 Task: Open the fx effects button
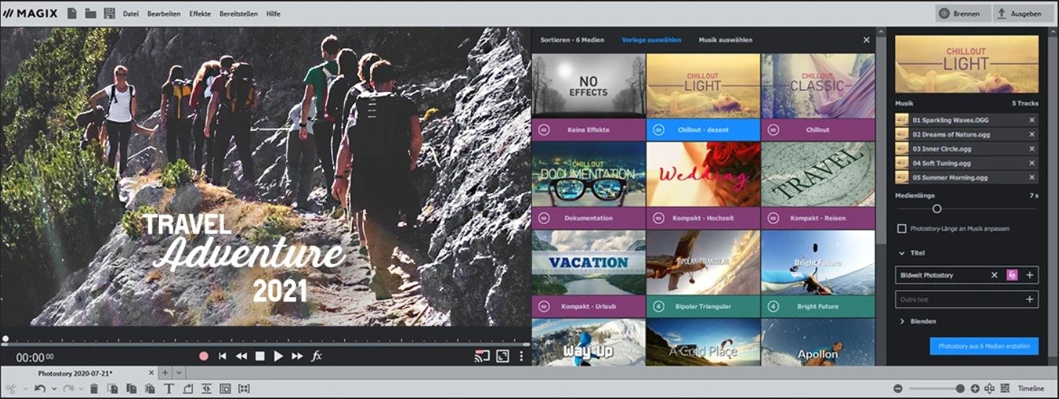click(317, 356)
